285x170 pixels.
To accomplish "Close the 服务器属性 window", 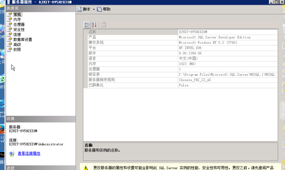I will point(281,2).
